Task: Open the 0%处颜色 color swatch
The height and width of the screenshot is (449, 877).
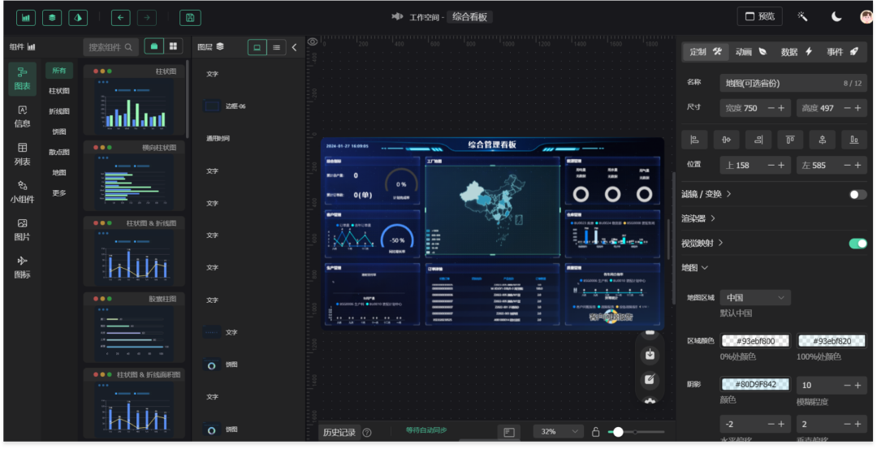Action: [x=755, y=340]
